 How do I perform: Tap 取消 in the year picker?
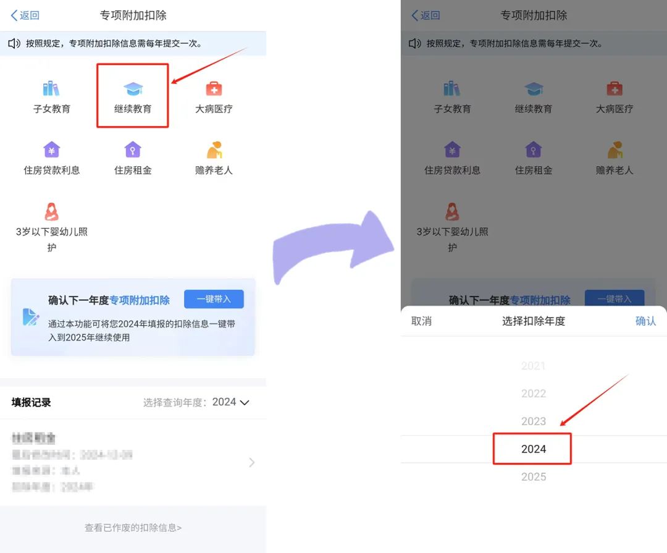pyautogui.click(x=421, y=321)
